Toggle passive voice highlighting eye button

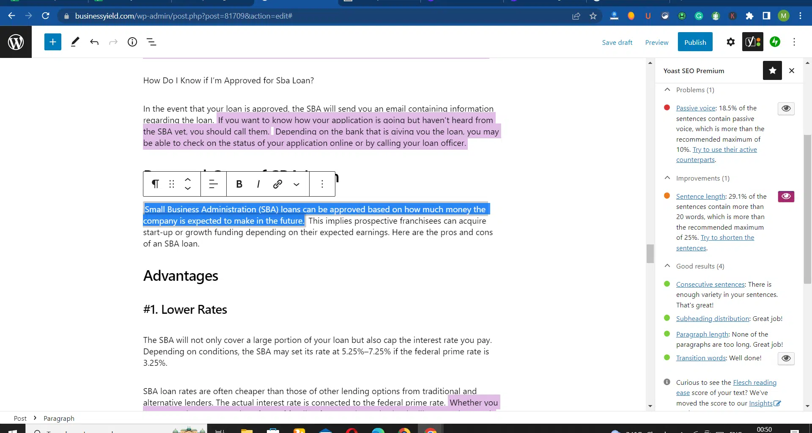pos(786,109)
